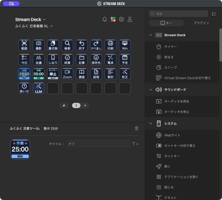Select page 1 indicator
222x200 pixels.
coord(76,105)
